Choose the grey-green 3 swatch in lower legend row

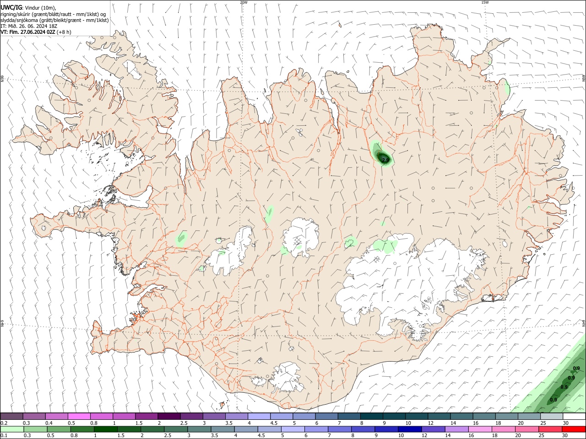(x=199, y=429)
